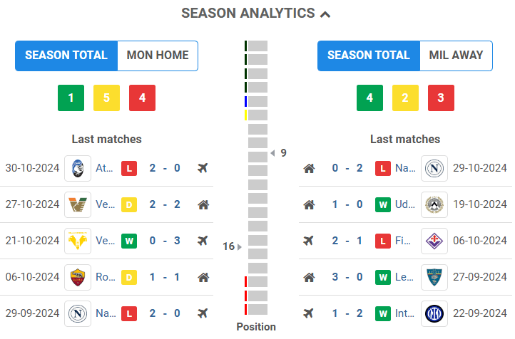Click the Atalanta team crest icon
This screenshot has height=339, width=515.
(77, 168)
